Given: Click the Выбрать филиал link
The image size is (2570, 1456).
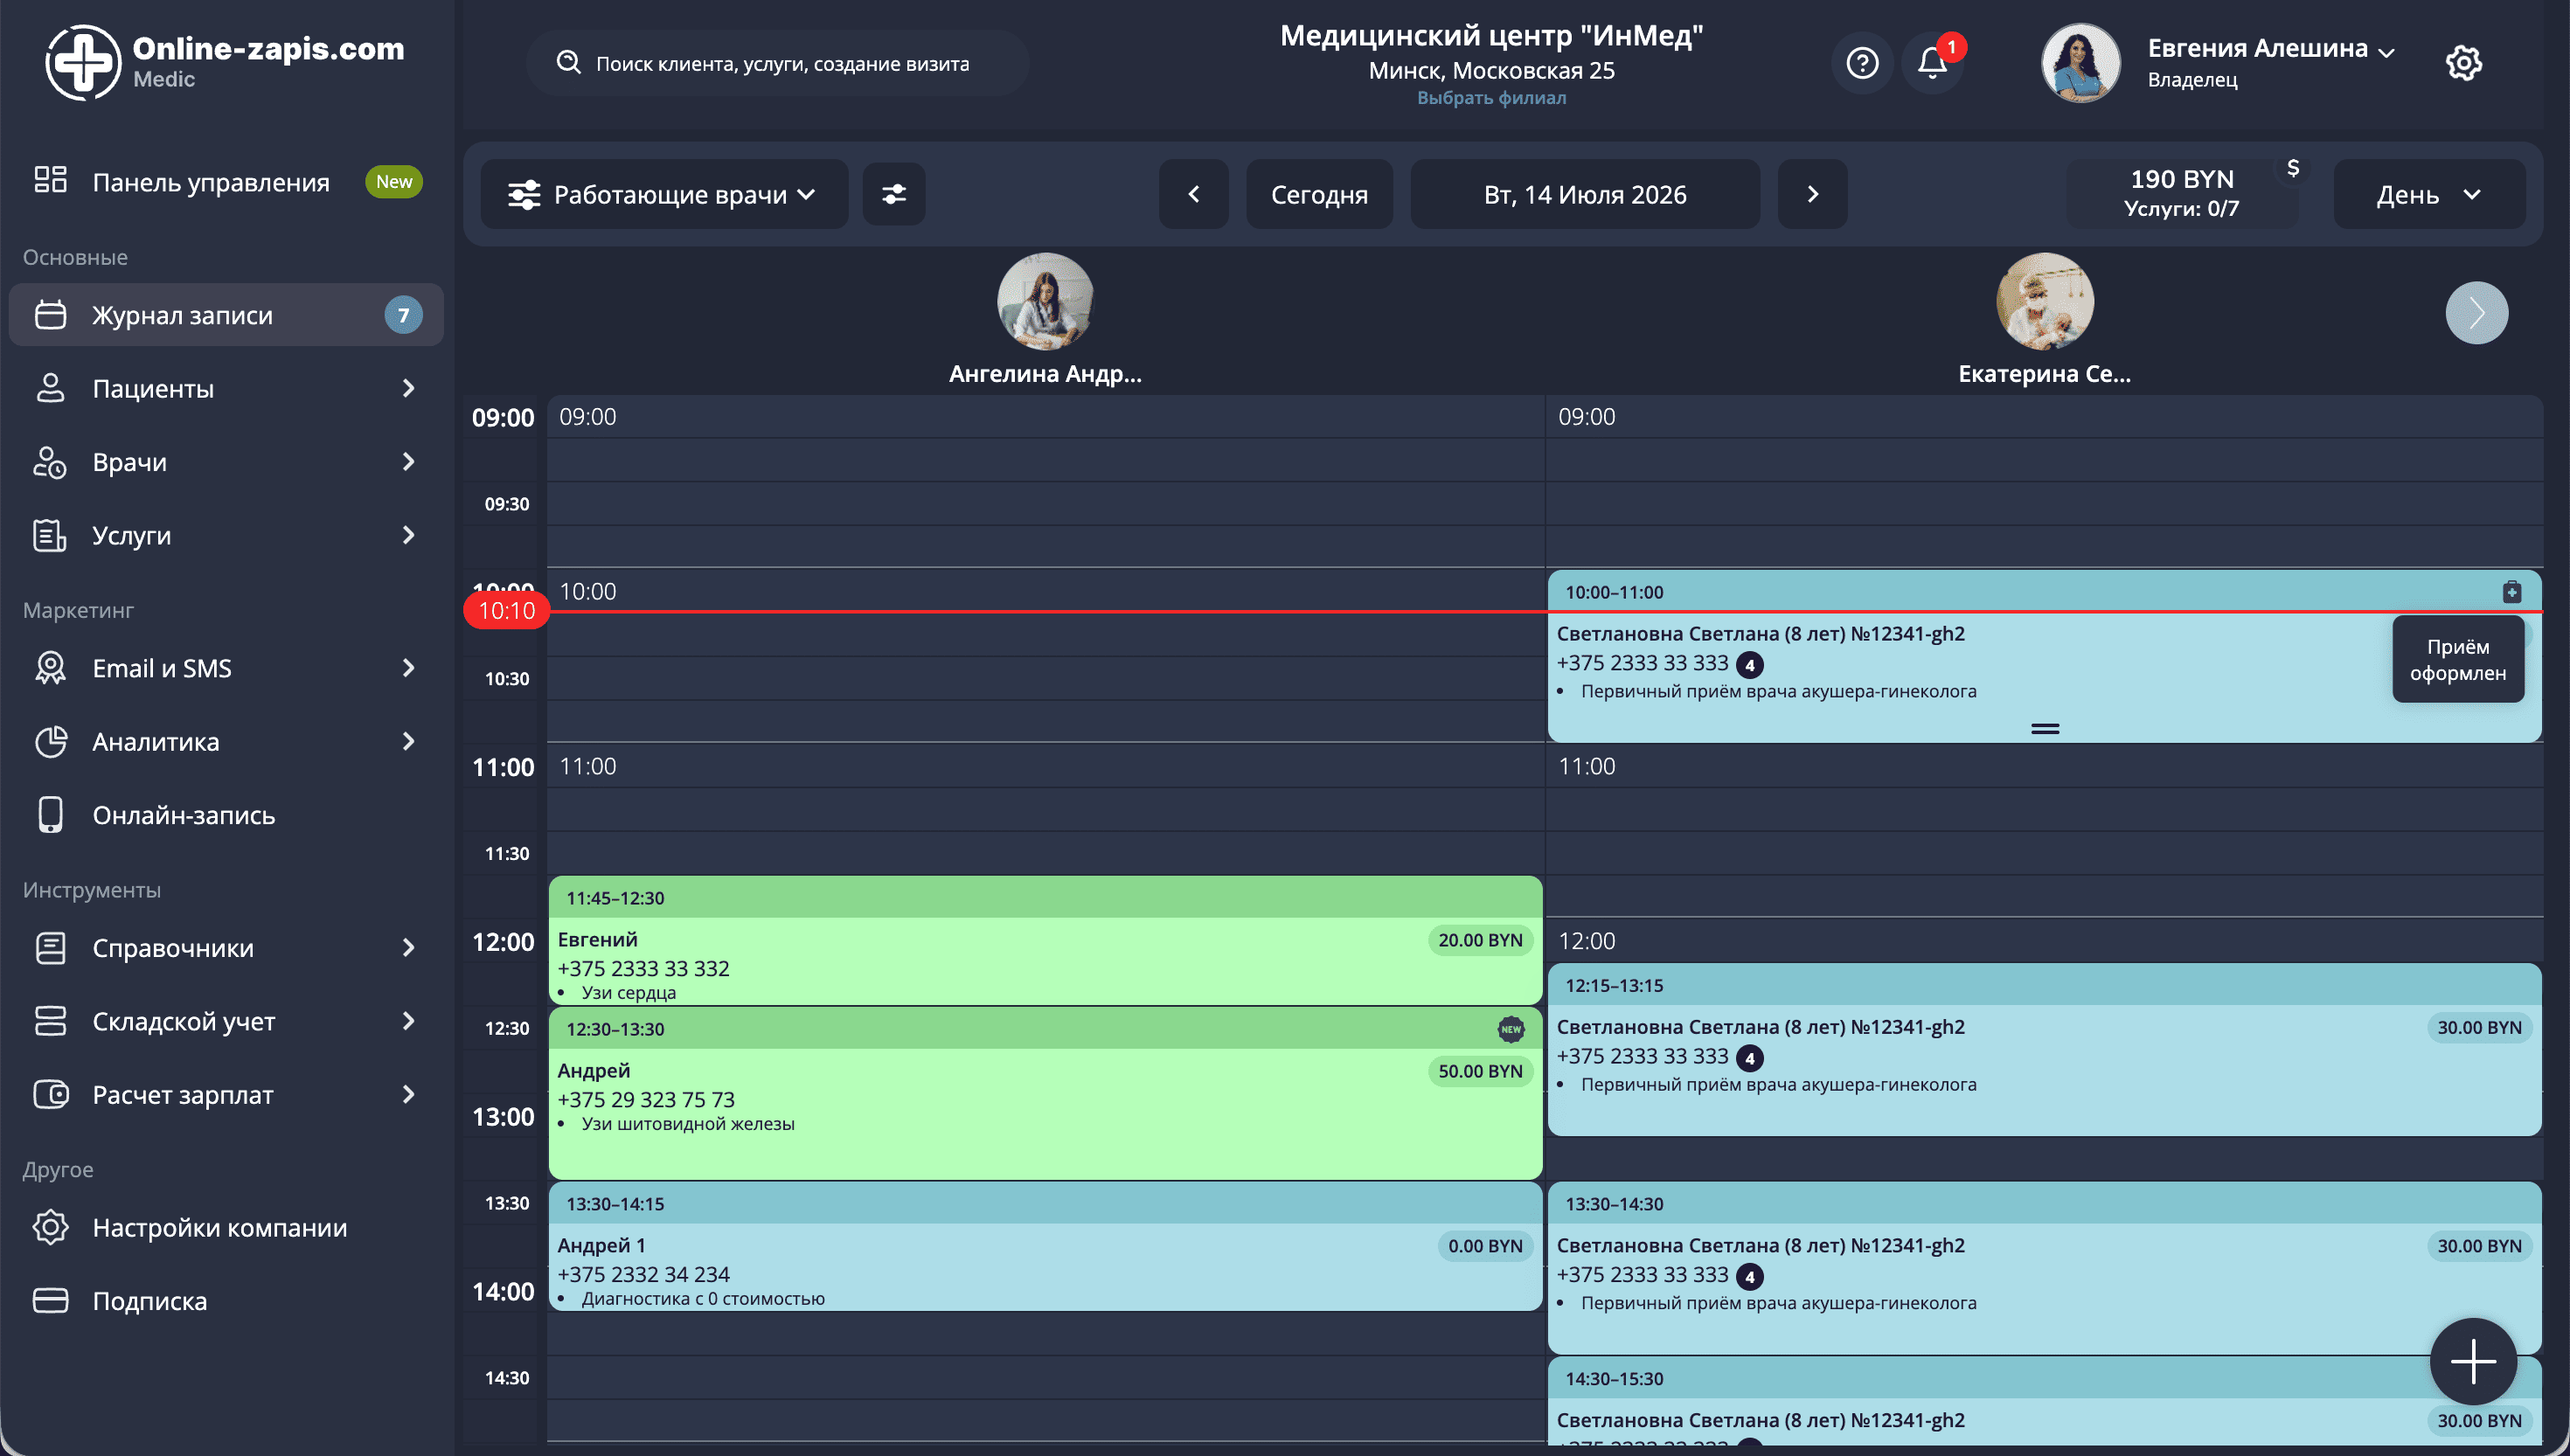Looking at the screenshot, I should [1491, 98].
